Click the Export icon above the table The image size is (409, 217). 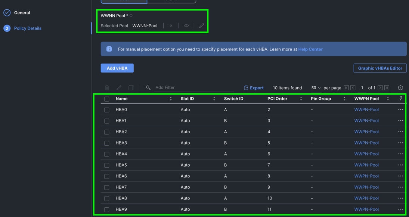(246, 88)
